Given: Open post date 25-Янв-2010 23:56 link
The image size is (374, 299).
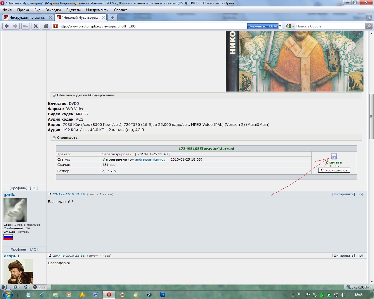Looking at the screenshot, I should [69, 255].
